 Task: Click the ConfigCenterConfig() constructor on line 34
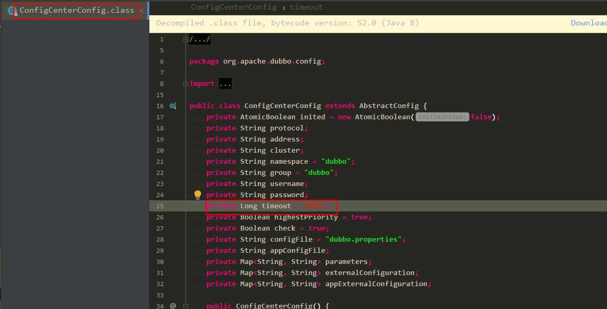[279, 306]
